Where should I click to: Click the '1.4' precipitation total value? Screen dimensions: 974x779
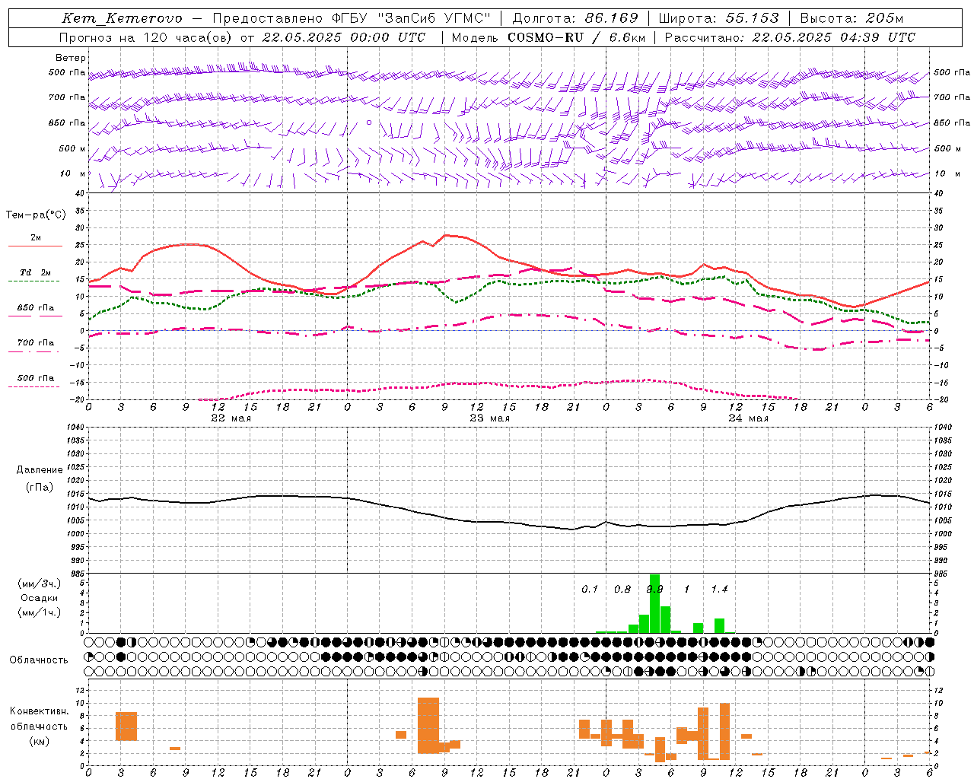pos(719,589)
